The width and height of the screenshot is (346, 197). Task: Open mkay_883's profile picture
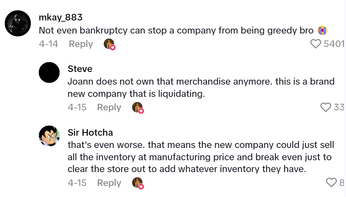(x=18, y=23)
